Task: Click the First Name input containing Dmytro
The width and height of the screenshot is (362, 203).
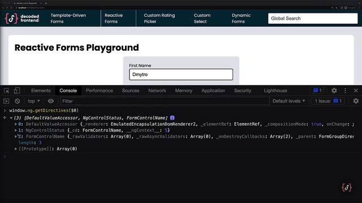Action: click(x=181, y=74)
